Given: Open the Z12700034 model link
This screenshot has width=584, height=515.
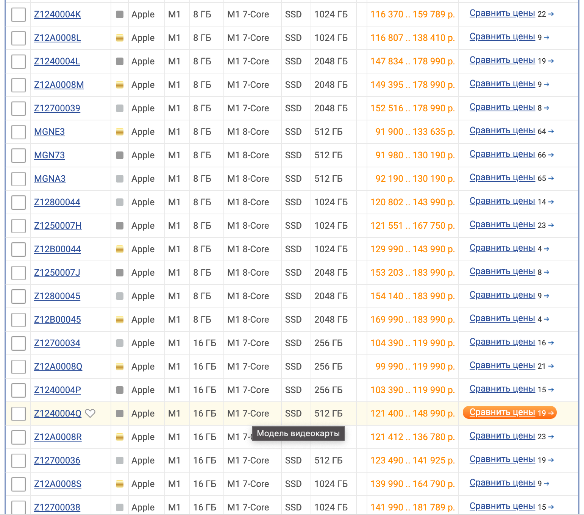Looking at the screenshot, I should 57,343.
